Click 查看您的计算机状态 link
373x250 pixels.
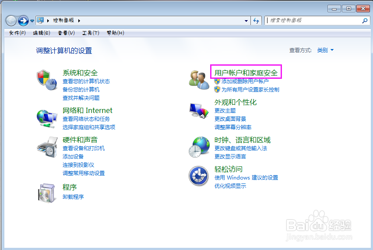coord(86,81)
